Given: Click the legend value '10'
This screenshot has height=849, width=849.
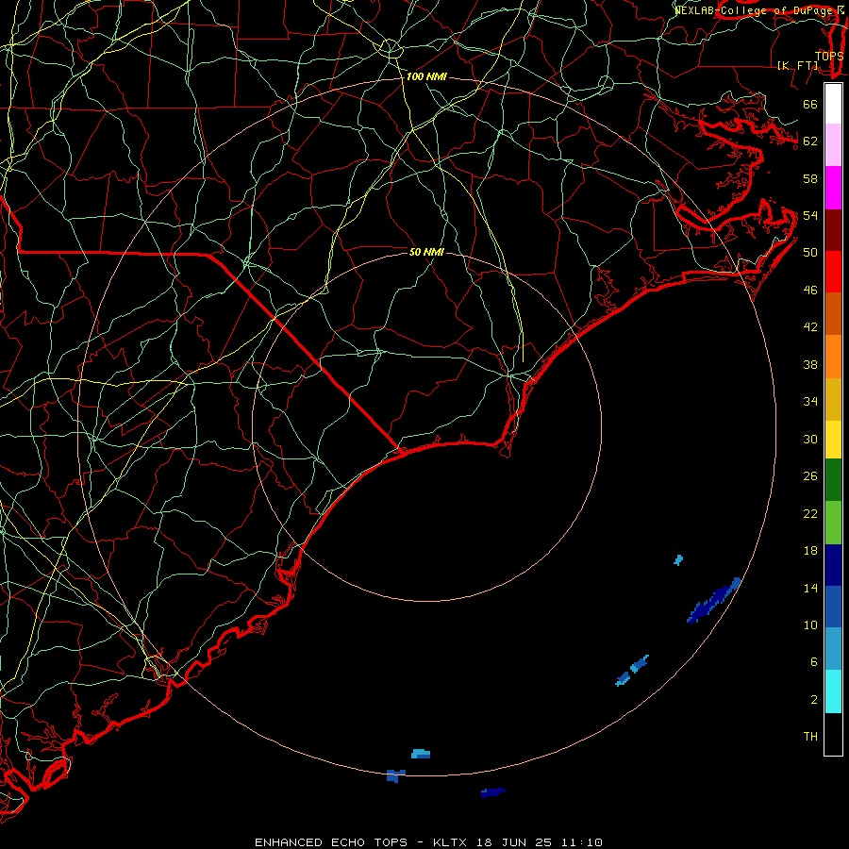Looking at the screenshot, I should pos(810,625).
